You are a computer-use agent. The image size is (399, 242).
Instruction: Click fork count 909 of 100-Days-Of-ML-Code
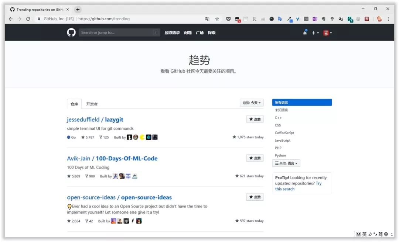coord(90,176)
